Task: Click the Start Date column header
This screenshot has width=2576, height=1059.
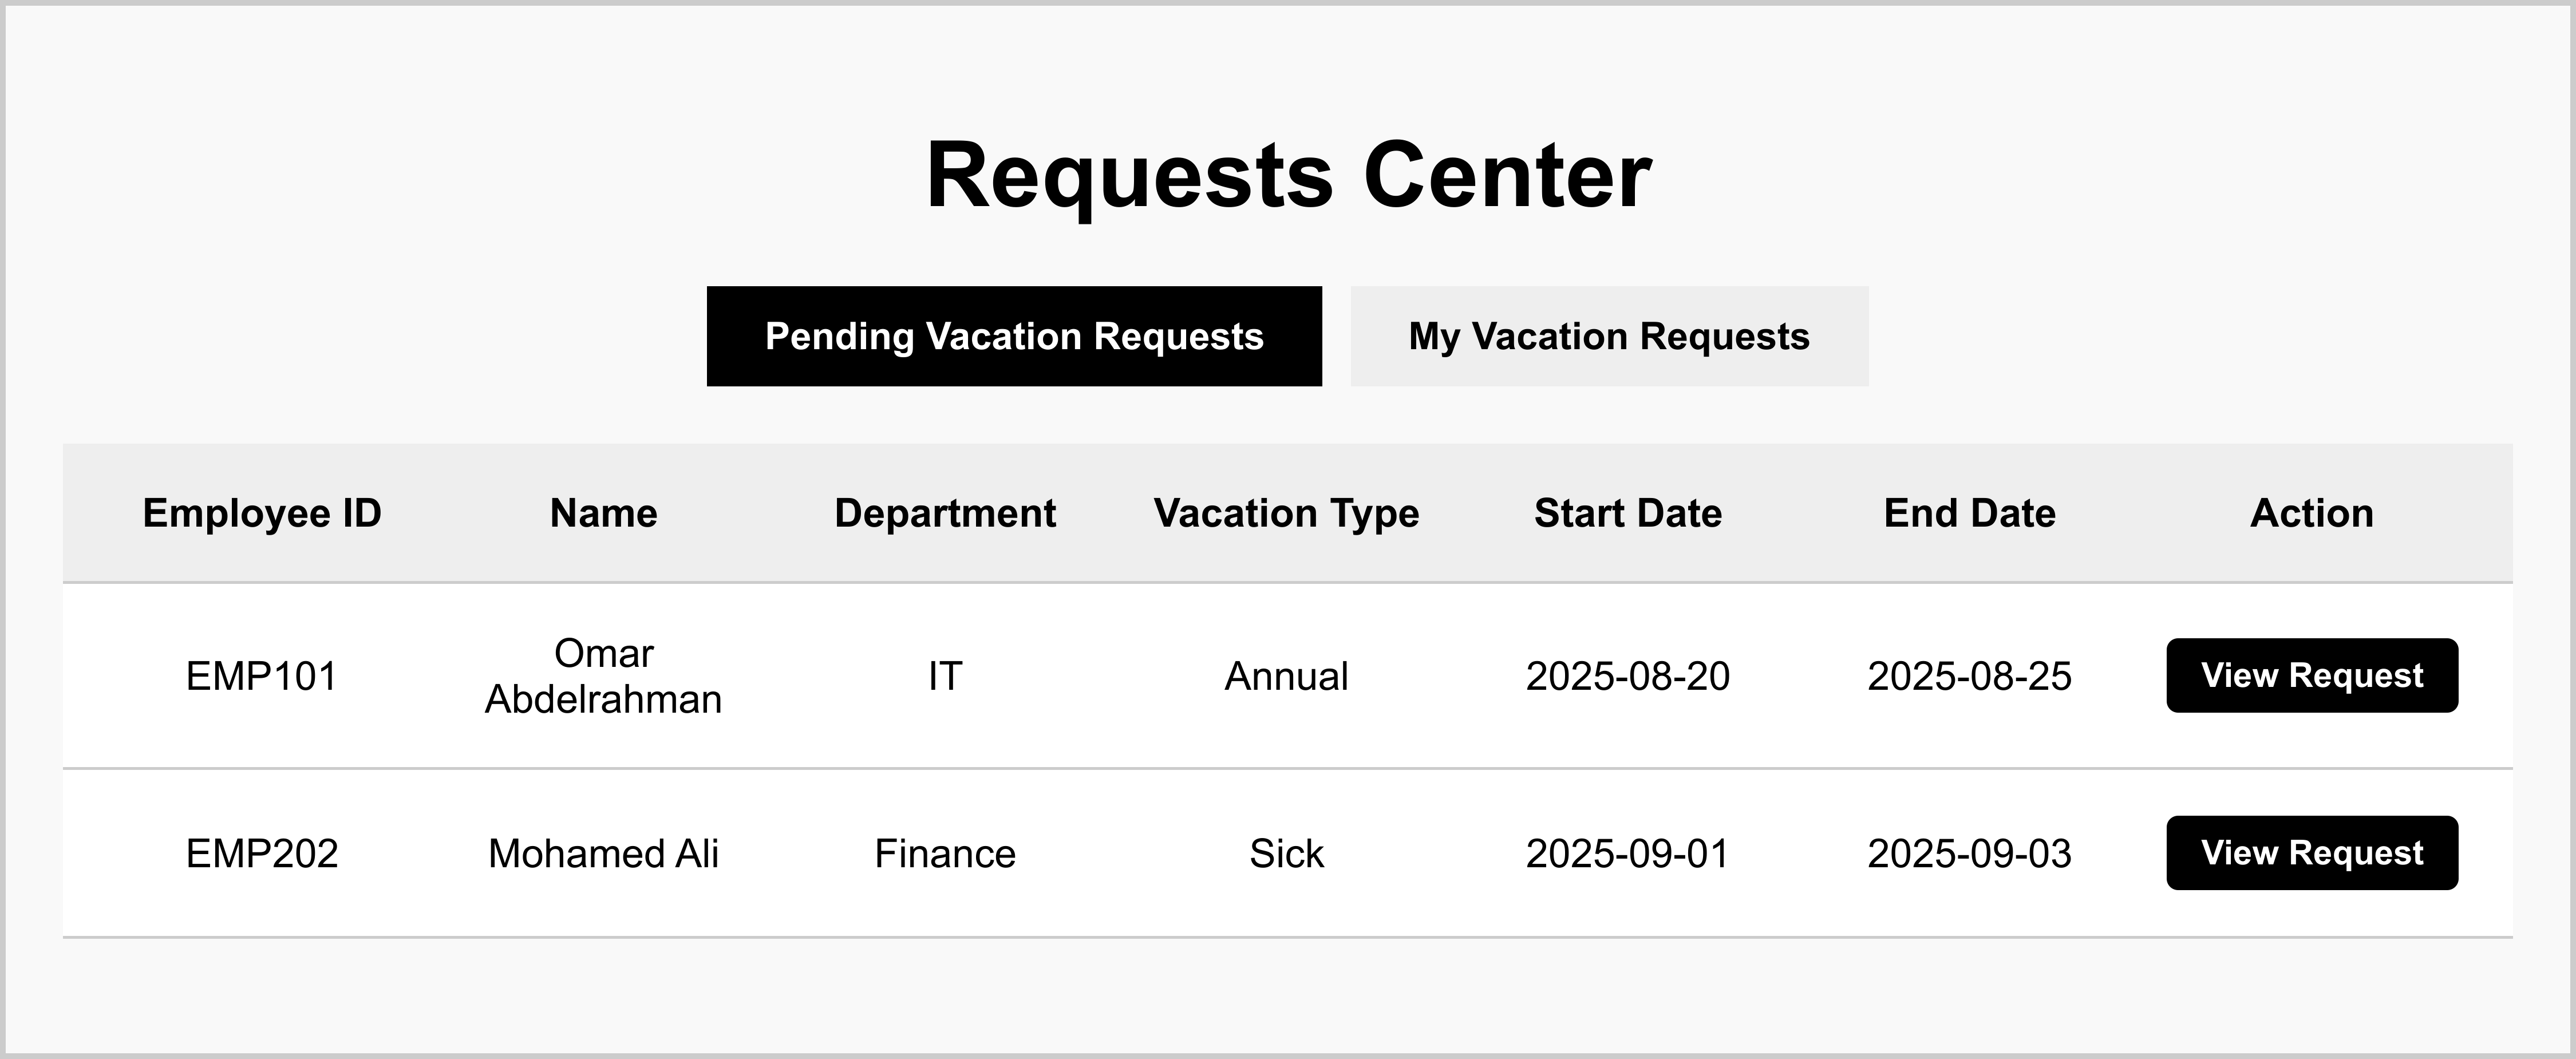Action: 1628,513
